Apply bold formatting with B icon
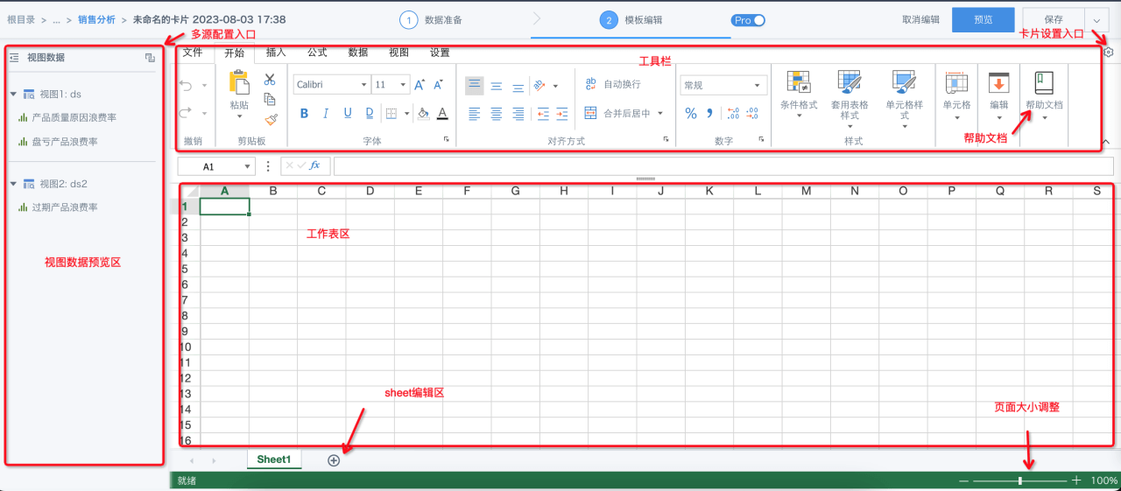 tap(304, 113)
